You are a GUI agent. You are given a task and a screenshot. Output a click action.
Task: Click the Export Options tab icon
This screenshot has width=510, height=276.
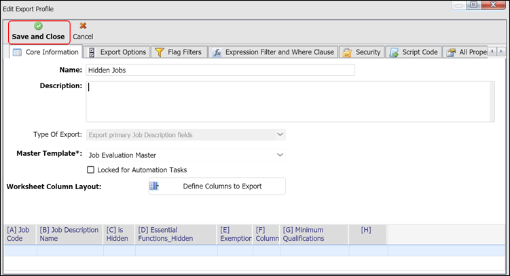[x=91, y=52]
